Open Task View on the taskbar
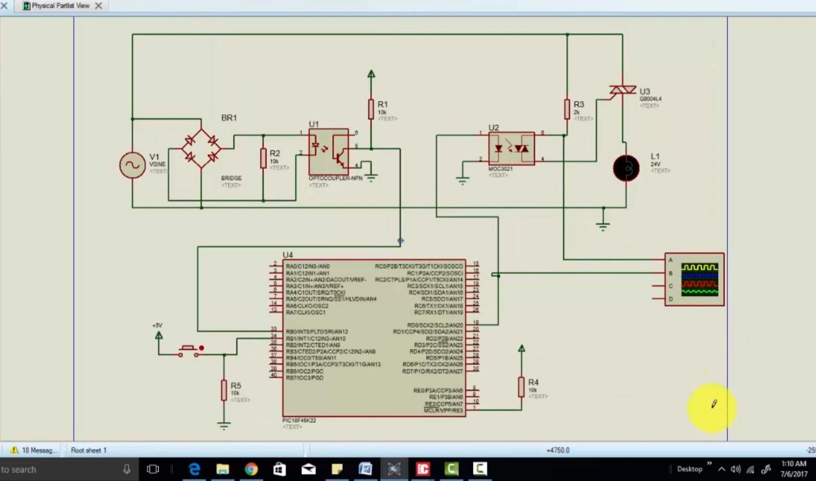Viewport: 816px width, 481px height. pos(152,469)
